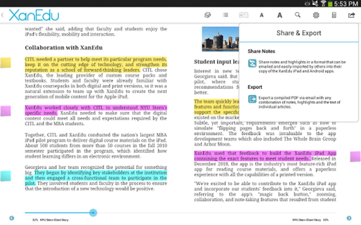Open the cyan sticky note in left margin

coord(6,176)
